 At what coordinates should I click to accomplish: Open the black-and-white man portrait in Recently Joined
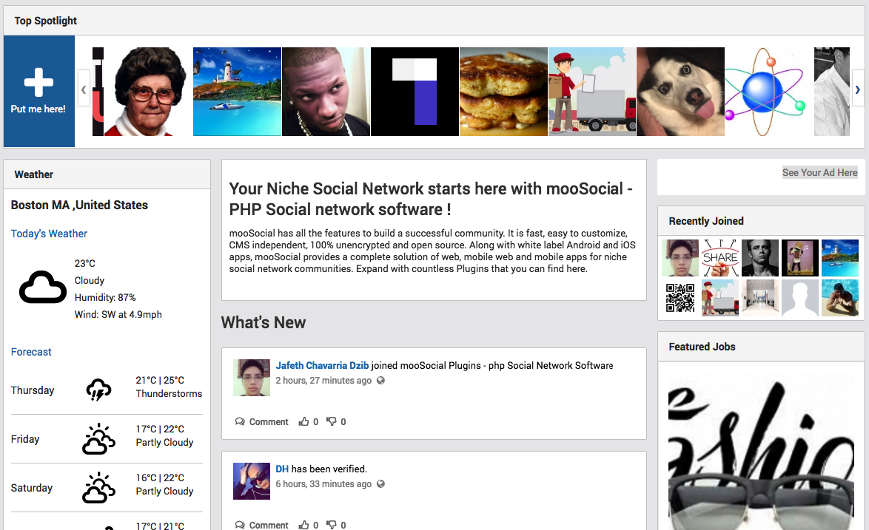(760, 258)
